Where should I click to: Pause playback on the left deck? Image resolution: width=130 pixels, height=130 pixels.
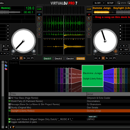tap(21, 58)
